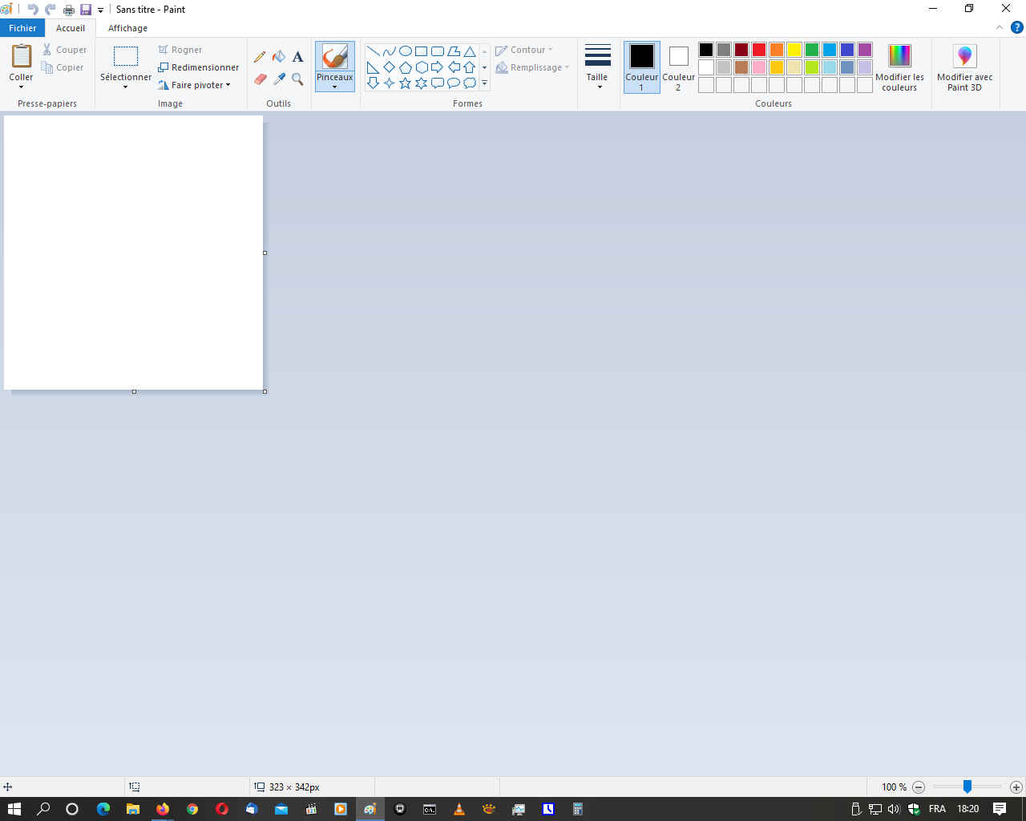The width and height of the screenshot is (1026, 821).
Task: Click the white drawing canvas
Action: 133,253
